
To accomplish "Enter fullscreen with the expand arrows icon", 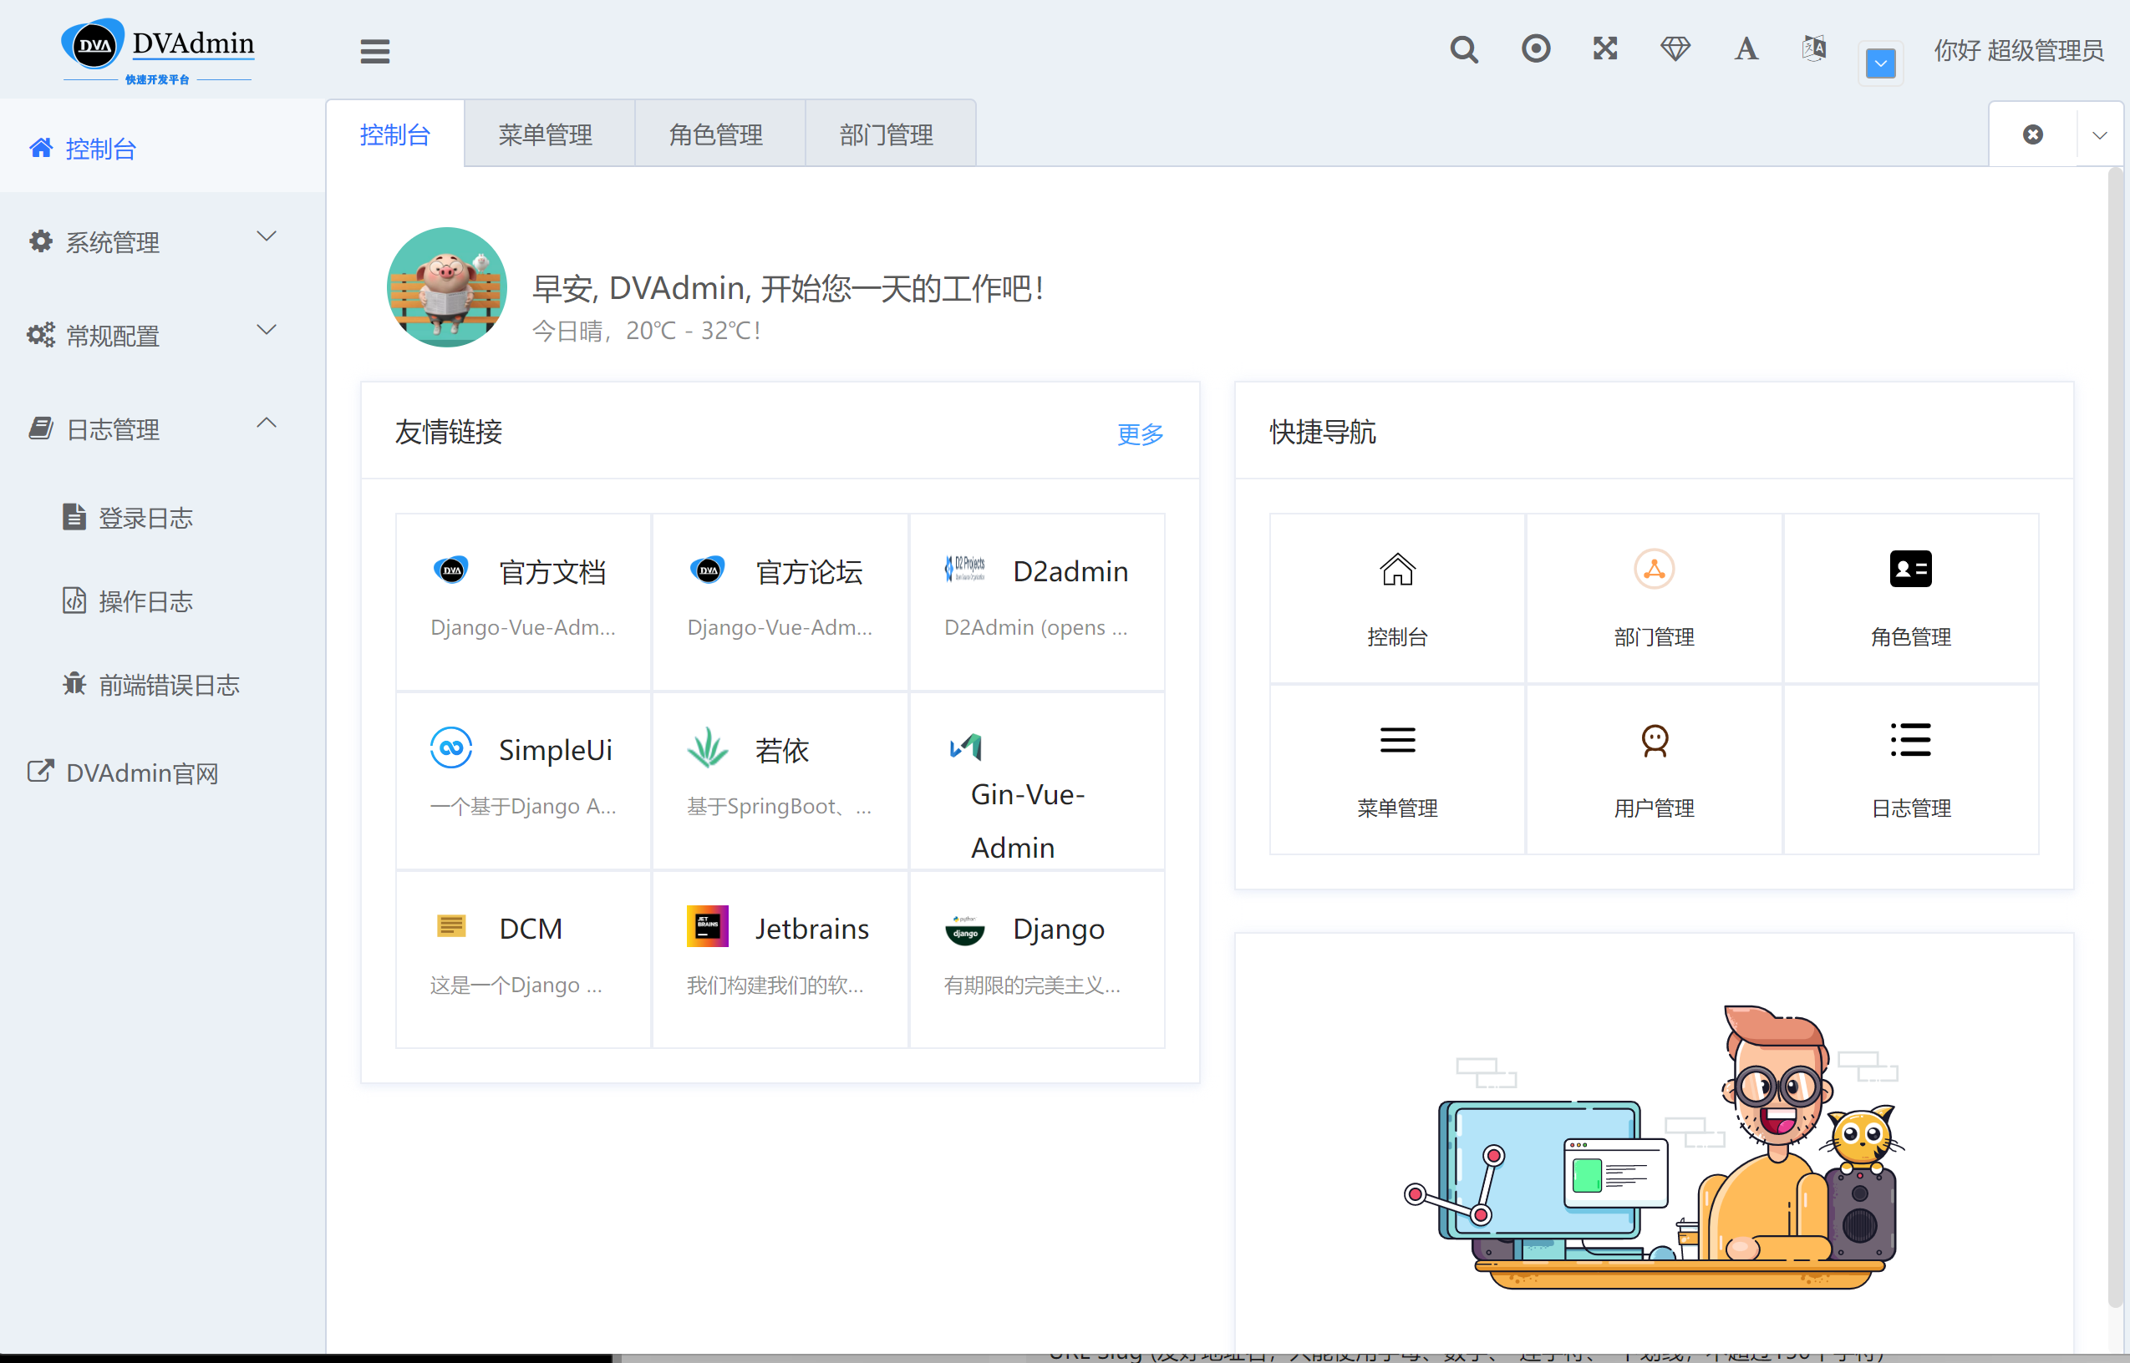I will 1605,48.
